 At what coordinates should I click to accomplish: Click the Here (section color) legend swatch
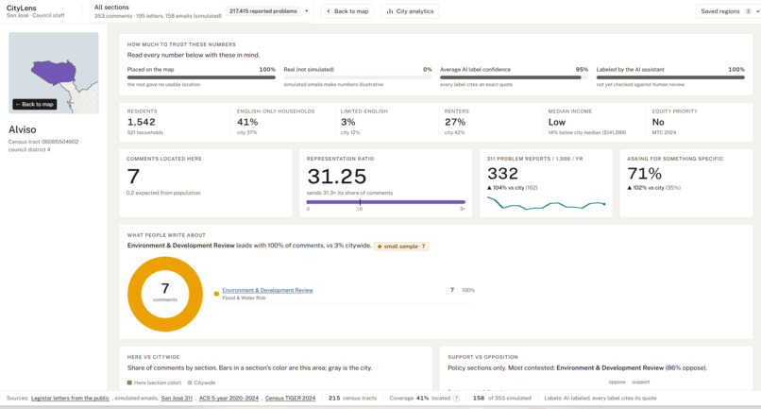click(x=129, y=383)
